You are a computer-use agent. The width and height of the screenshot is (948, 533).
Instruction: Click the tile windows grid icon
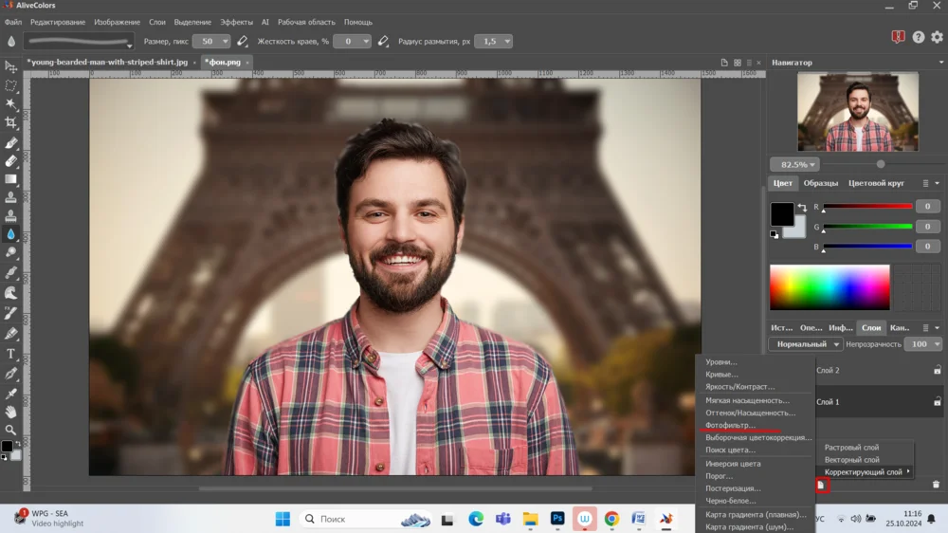[738, 63]
